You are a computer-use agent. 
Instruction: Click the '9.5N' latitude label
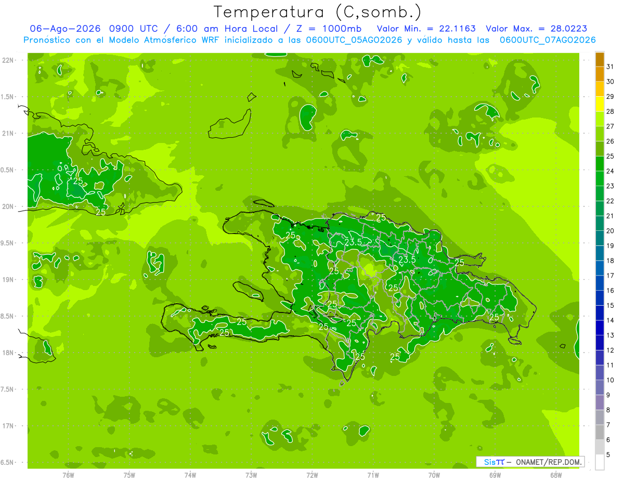[8, 243]
